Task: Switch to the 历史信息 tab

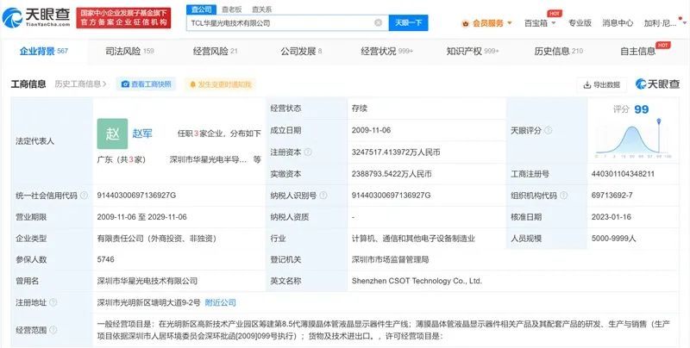Action: pos(558,51)
